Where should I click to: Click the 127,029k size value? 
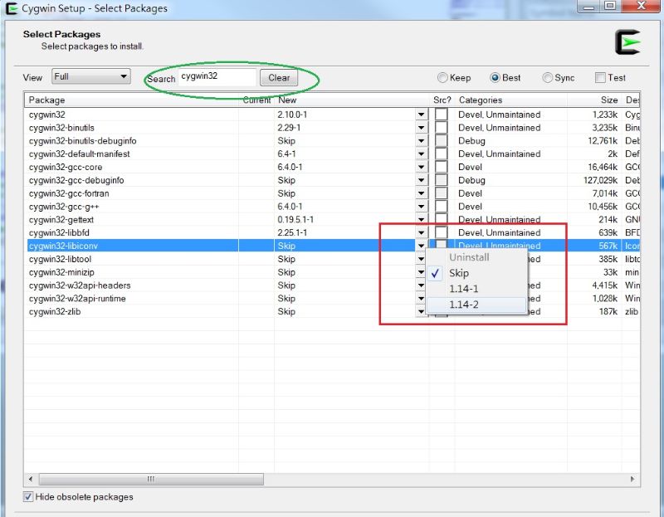(x=600, y=180)
